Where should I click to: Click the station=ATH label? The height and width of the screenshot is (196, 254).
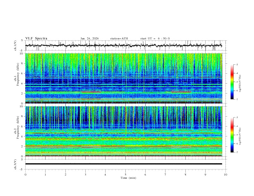[x=119, y=38]
